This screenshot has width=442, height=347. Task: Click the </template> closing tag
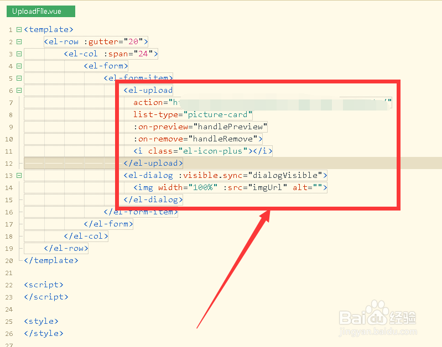(x=51, y=261)
